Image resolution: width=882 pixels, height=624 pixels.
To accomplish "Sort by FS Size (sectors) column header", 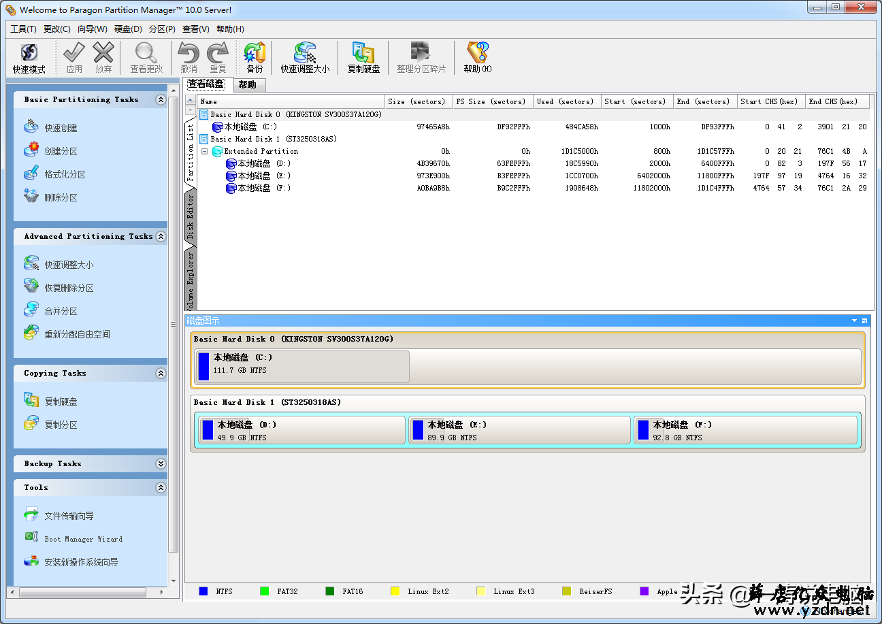I will tap(493, 101).
